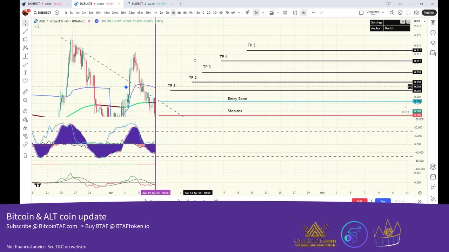Open the alerts panel on right sidebar

(x=433, y=33)
